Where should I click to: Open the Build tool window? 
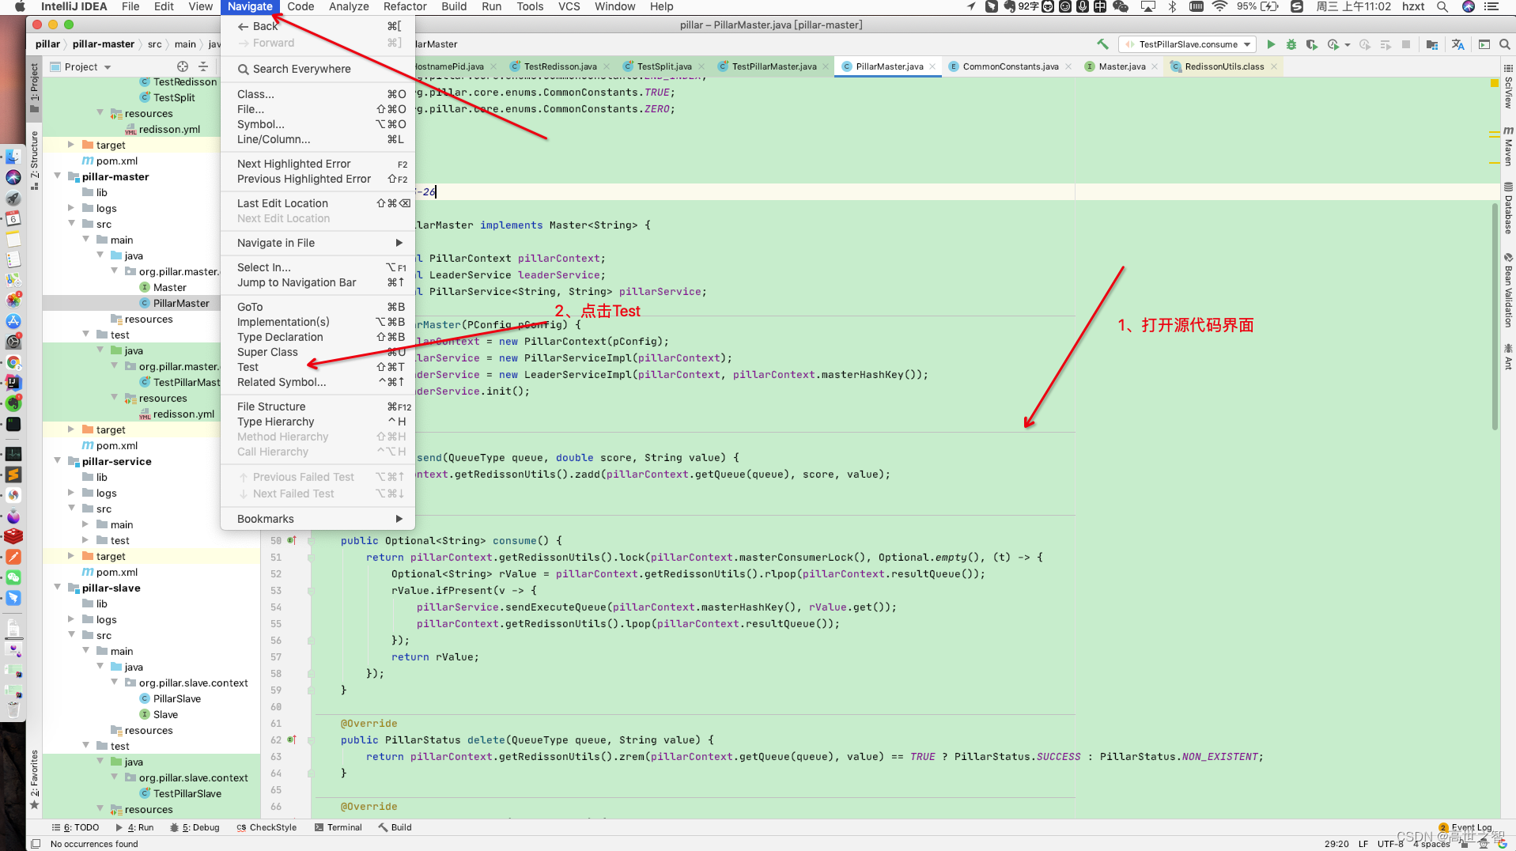[x=395, y=827]
